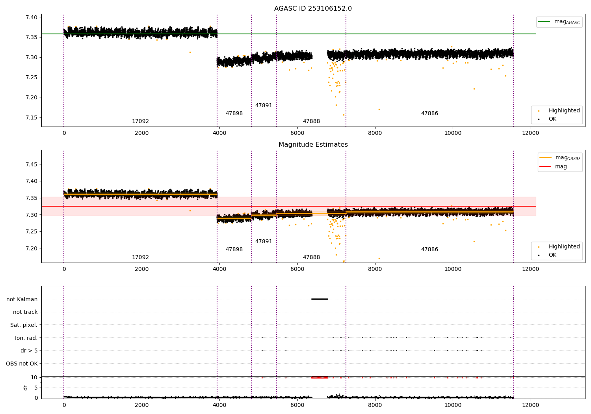The width and height of the screenshot is (591, 414).
Task: Click obsid label 47898 in the AGASC ID plot
Action: [x=234, y=114]
